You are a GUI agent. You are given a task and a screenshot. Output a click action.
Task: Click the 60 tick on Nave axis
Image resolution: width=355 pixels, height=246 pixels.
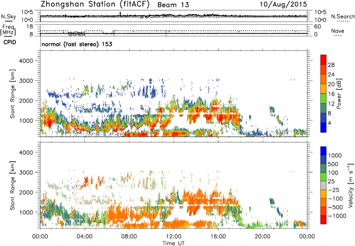pos(317,27)
